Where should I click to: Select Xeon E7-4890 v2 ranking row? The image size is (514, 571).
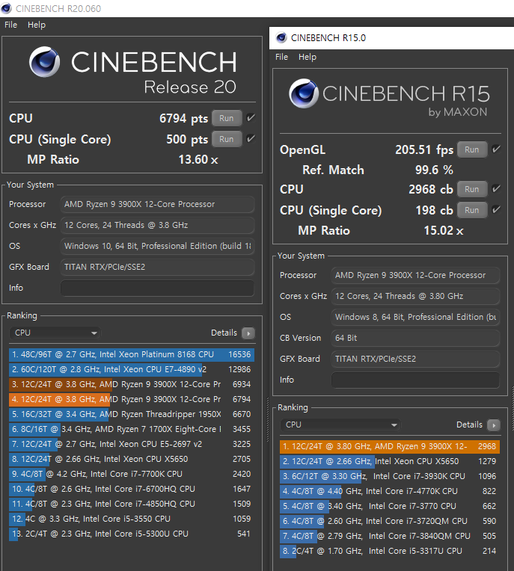132,370
